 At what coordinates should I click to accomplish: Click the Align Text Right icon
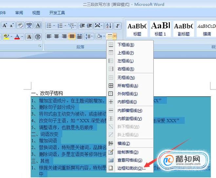point(64,36)
